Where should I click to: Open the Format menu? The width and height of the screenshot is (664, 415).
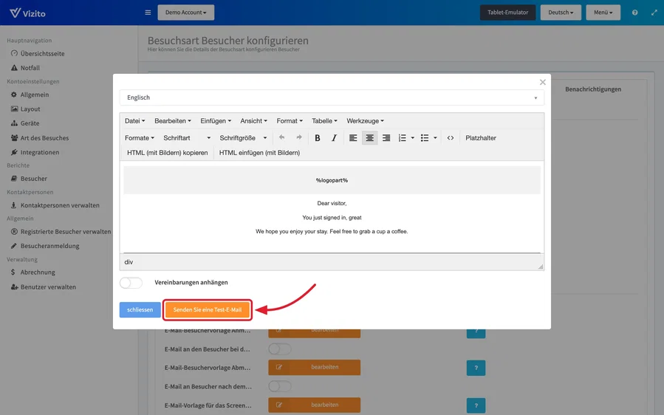point(290,120)
